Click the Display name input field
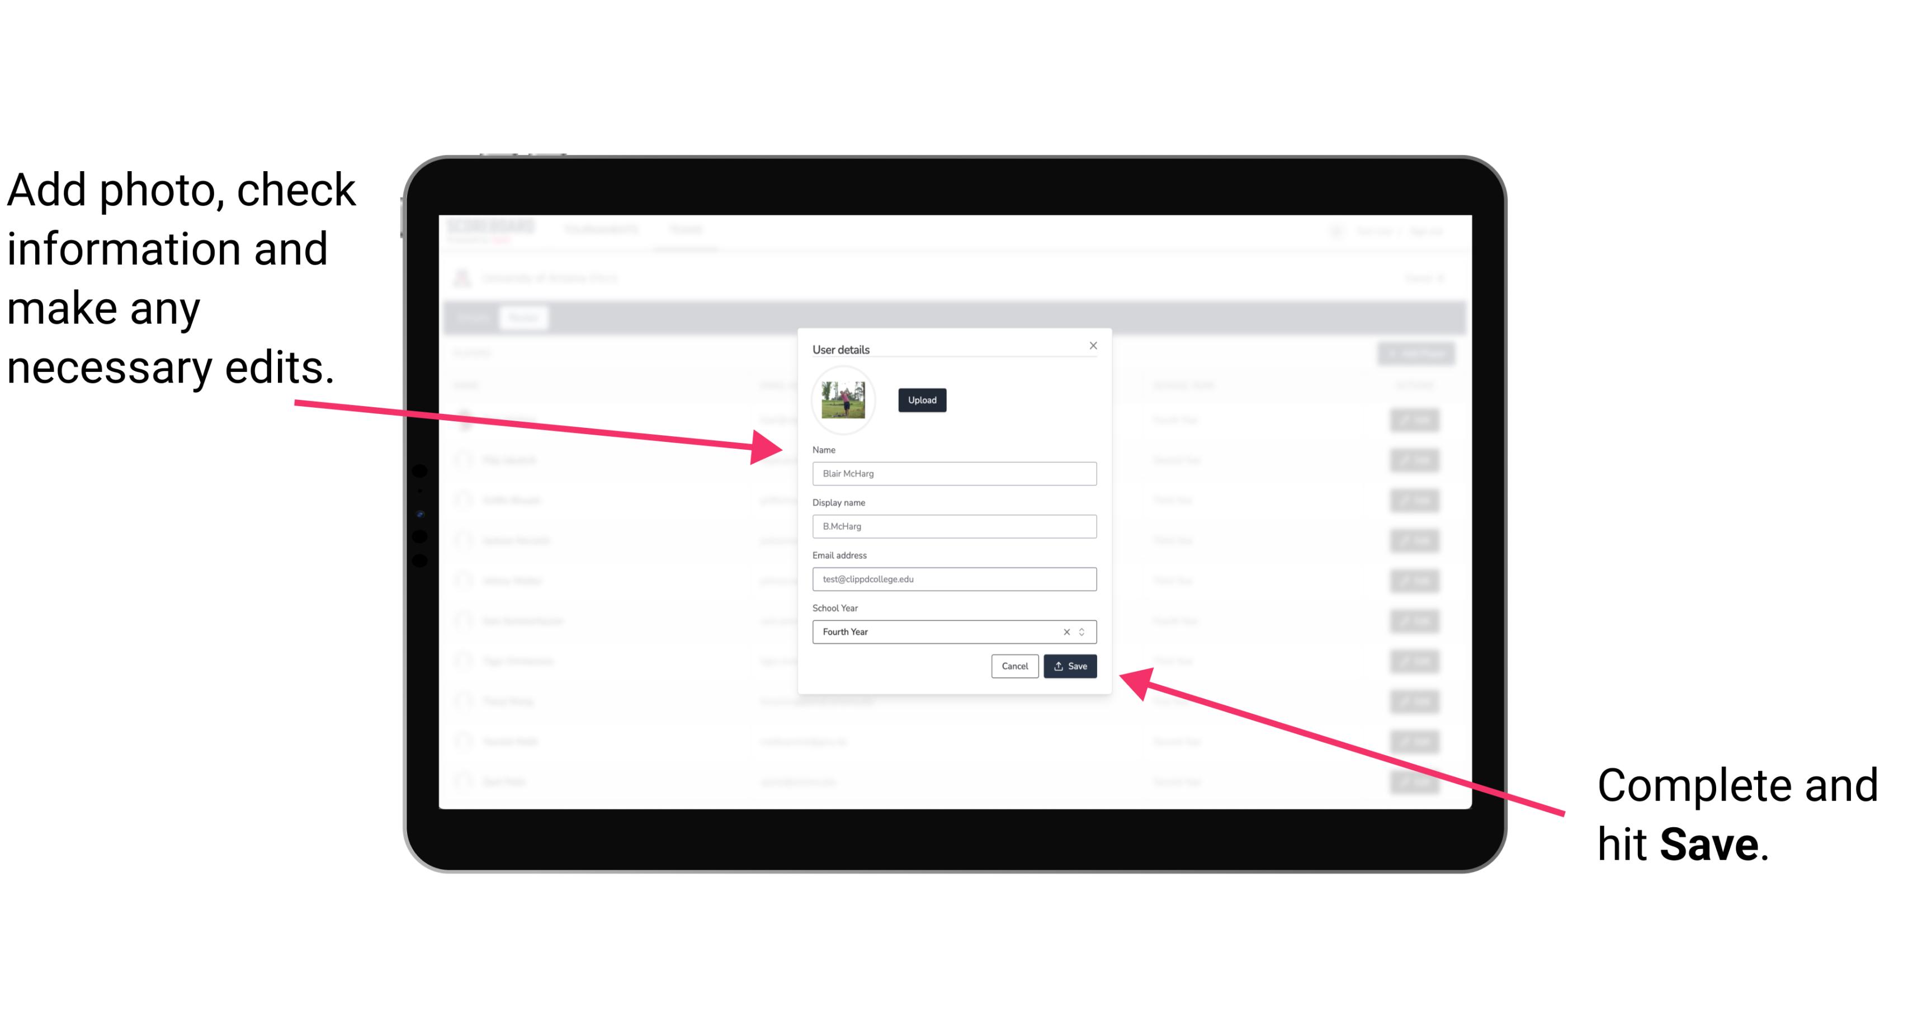The width and height of the screenshot is (1908, 1027). click(x=955, y=526)
